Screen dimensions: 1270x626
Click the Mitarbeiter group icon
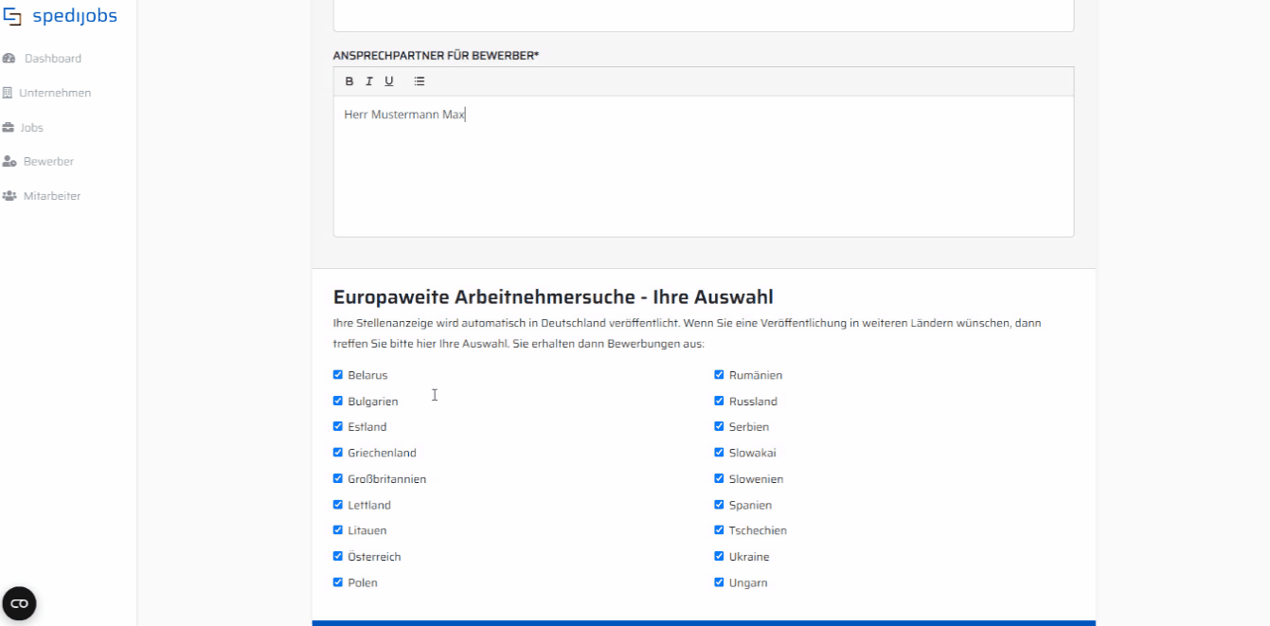[x=9, y=196]
